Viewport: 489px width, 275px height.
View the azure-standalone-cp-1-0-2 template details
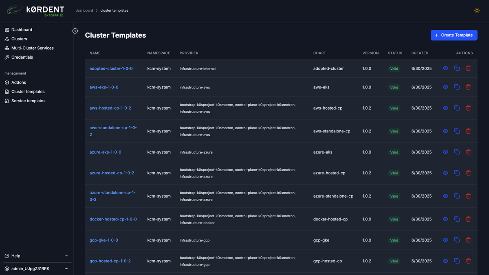coord(445,196)
